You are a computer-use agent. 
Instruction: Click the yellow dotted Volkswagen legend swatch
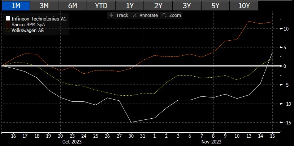point(8,31)
